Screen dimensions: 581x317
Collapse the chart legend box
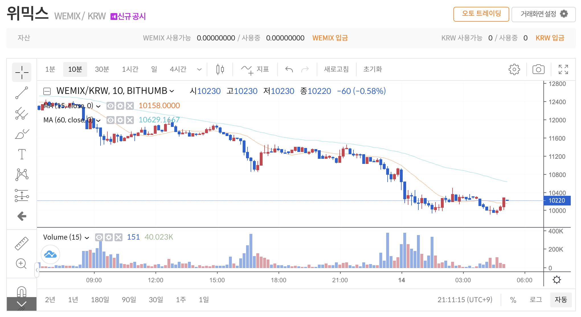[47, 91]
